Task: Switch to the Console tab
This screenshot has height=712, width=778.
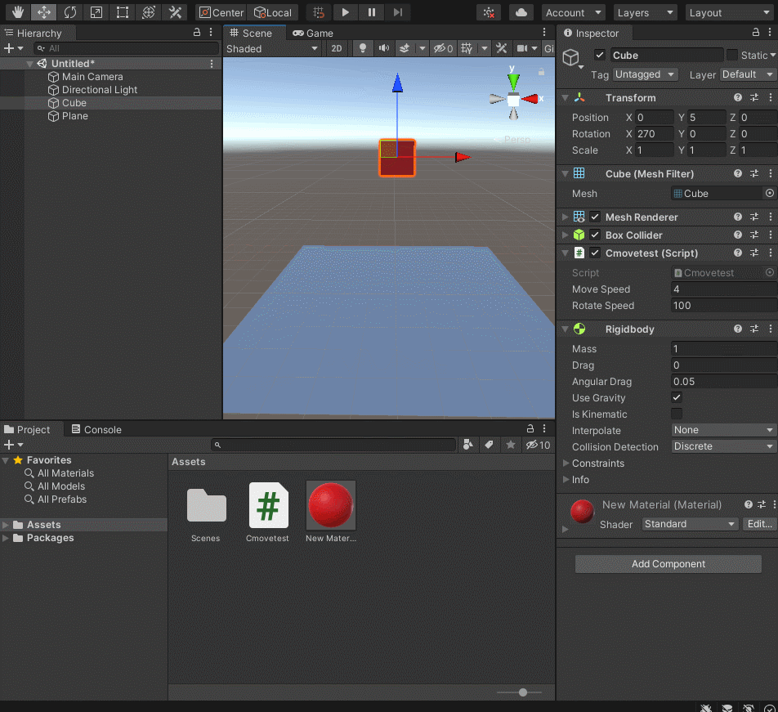Action: pos(96,429)
